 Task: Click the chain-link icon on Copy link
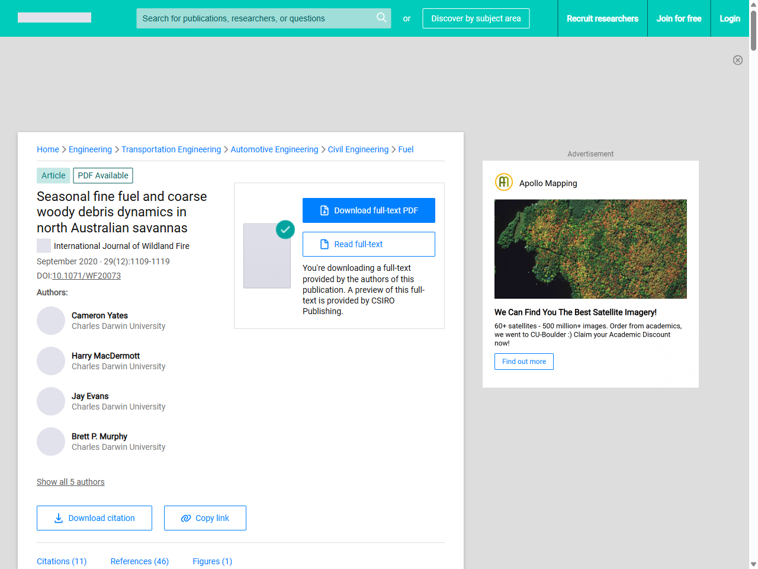pos(186,518)
